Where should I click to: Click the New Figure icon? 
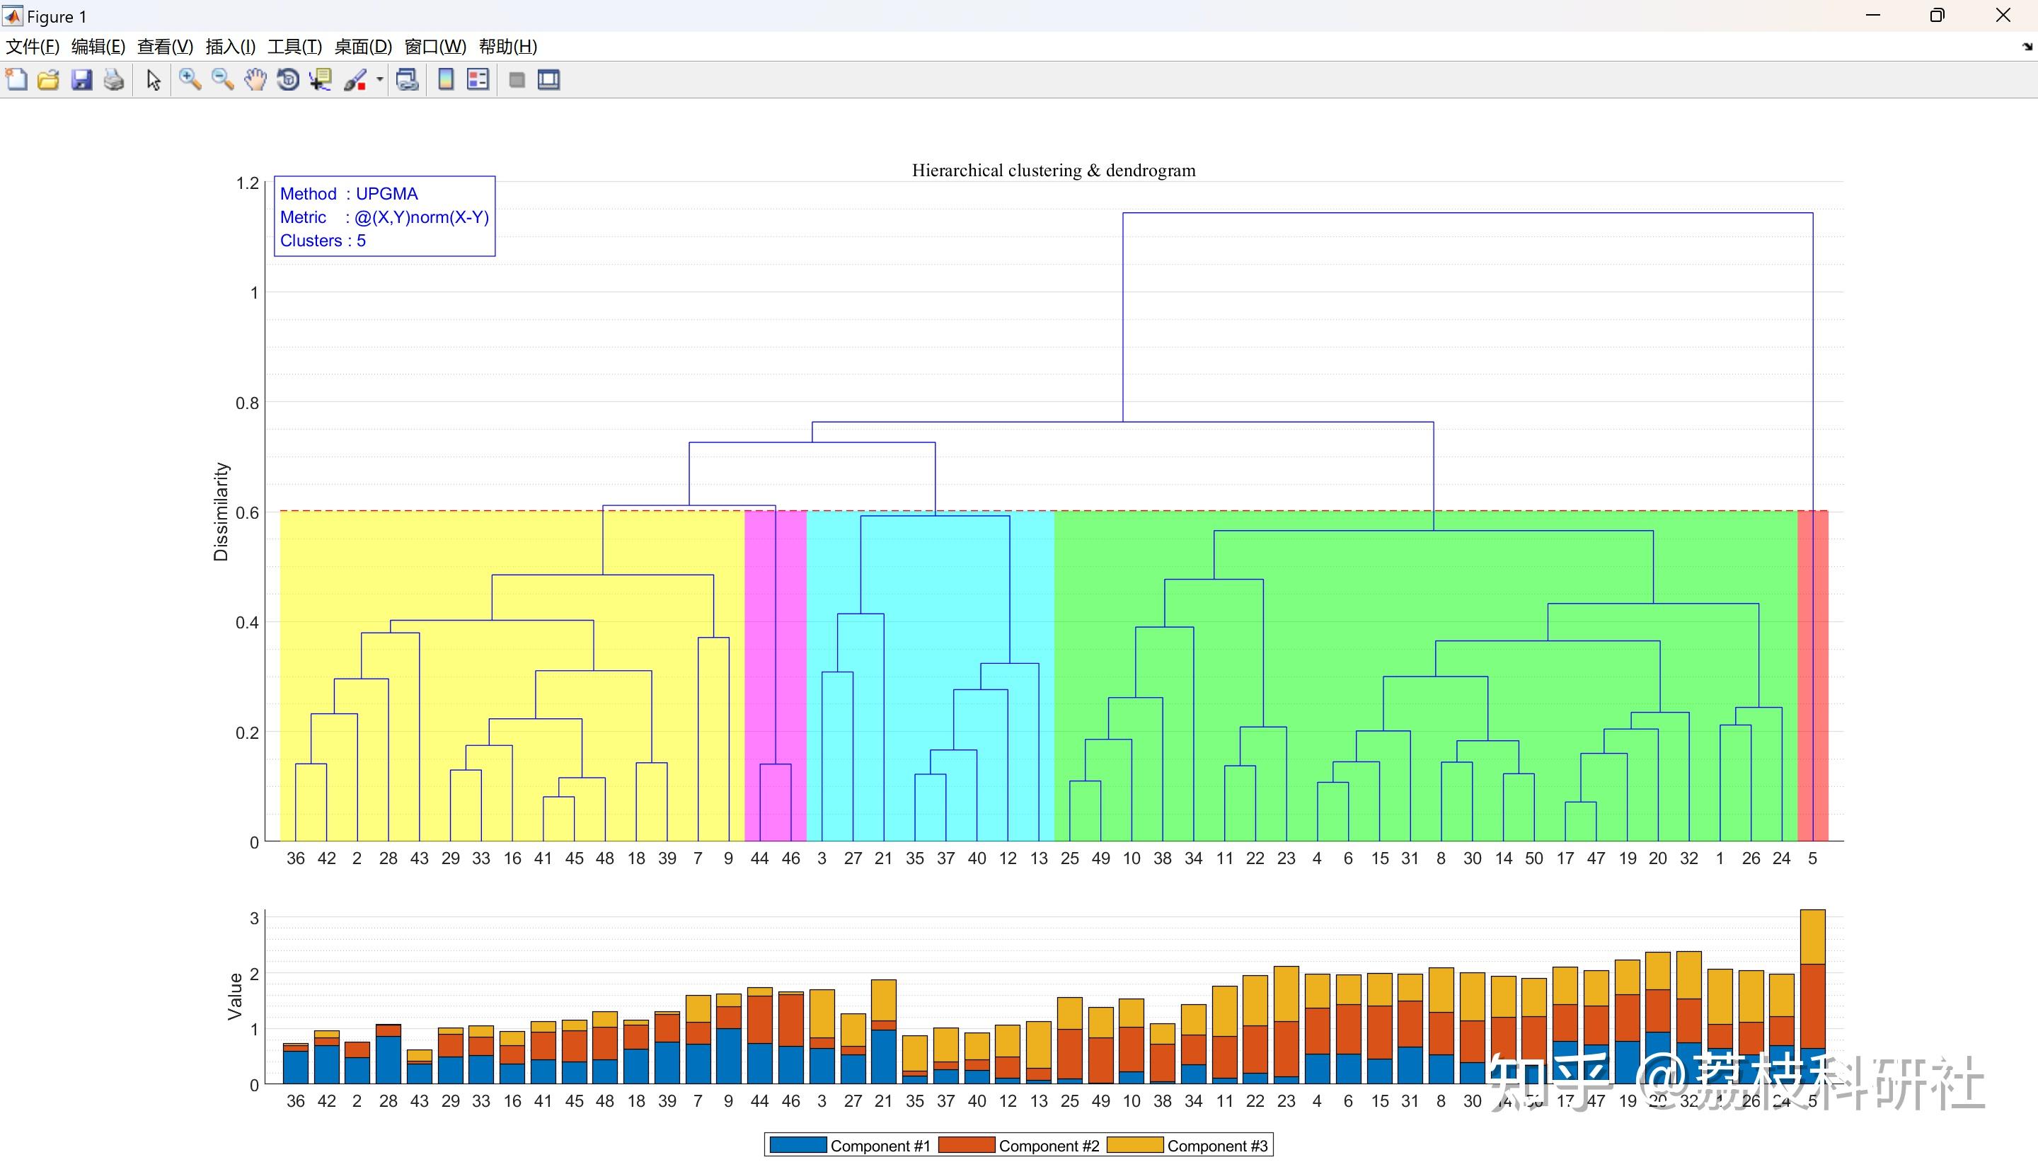click(16, 79)
